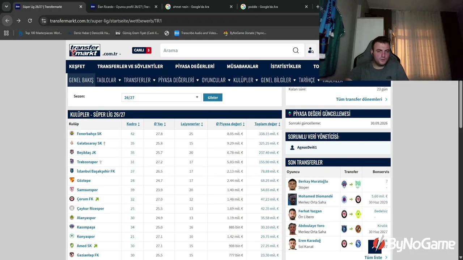The image size is (463, 260).
Task: Click the Konyaspor club crest
Action: pos(72,237)
